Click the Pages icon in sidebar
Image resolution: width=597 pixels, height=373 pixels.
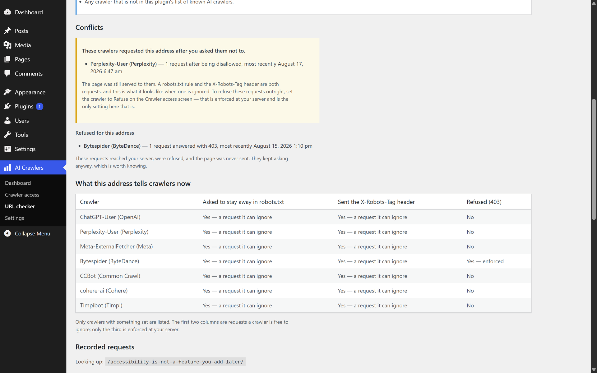click(x=7, y=59)
